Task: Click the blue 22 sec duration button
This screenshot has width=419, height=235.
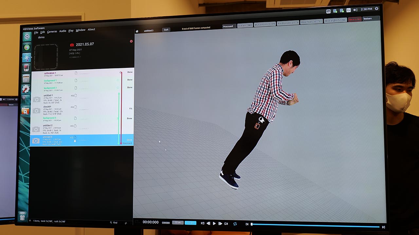Action: tap(191, 223)
